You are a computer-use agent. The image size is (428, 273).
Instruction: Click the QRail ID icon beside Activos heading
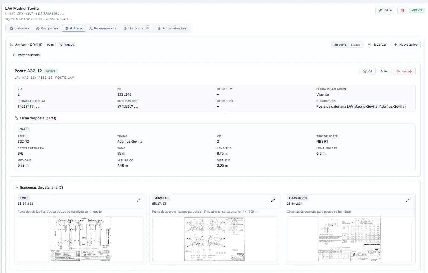tap(11, 45)
